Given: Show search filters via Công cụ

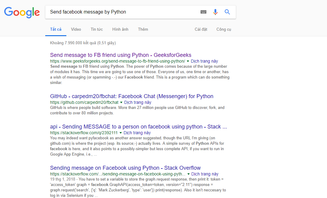Looking at the screenshot, I should tap(224, 29).
